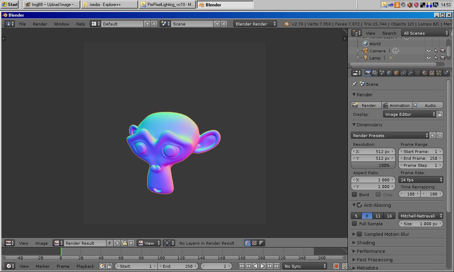Click the record auto-keyframe button

click(x=336, y=266)
